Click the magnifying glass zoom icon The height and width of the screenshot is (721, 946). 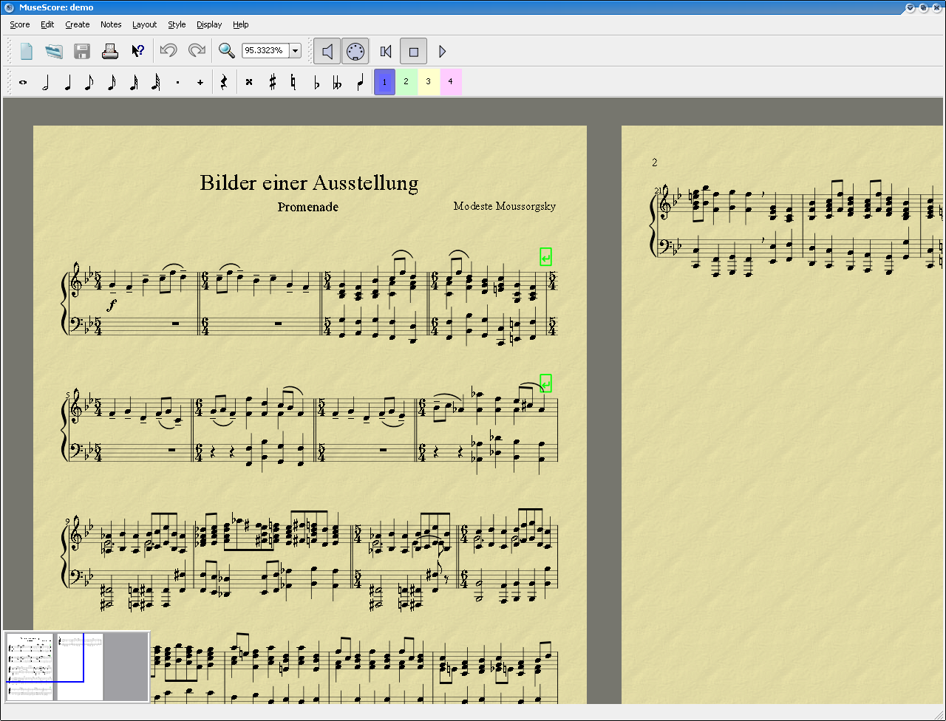[227, 51]
